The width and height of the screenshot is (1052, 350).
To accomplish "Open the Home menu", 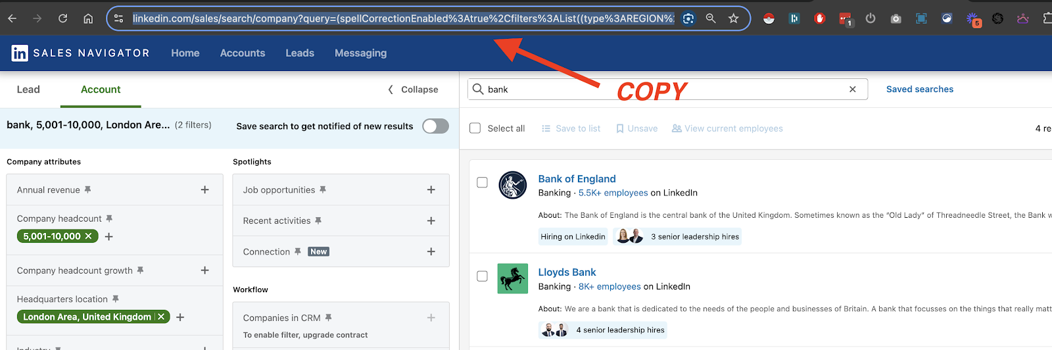I will pos(185,53).
